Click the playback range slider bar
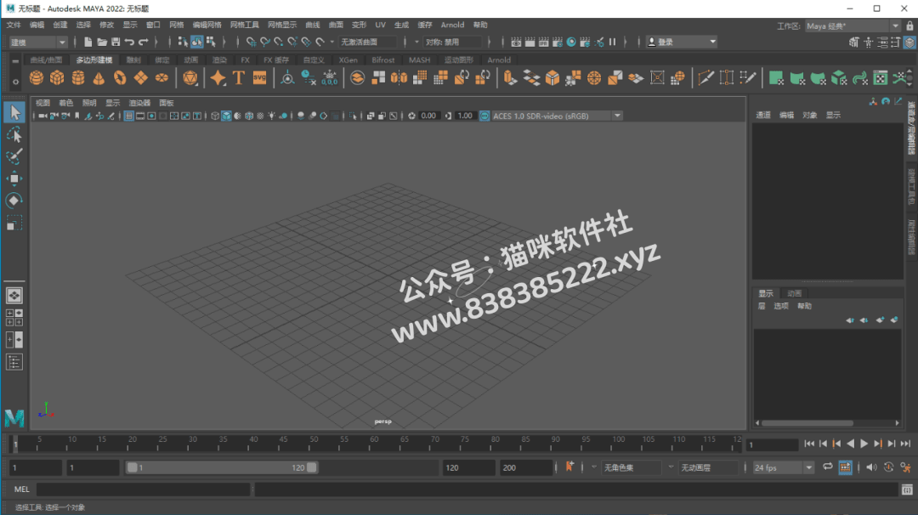918x515 pixels. [x=222, y=467]
